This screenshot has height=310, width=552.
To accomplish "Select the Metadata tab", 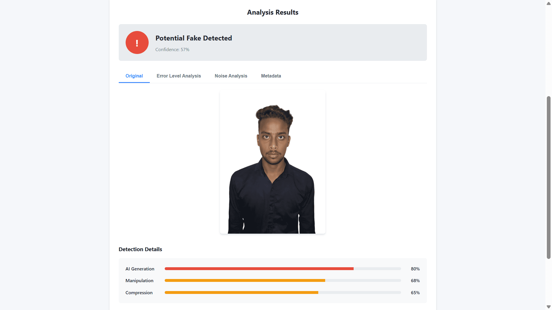I will [271, 76].
